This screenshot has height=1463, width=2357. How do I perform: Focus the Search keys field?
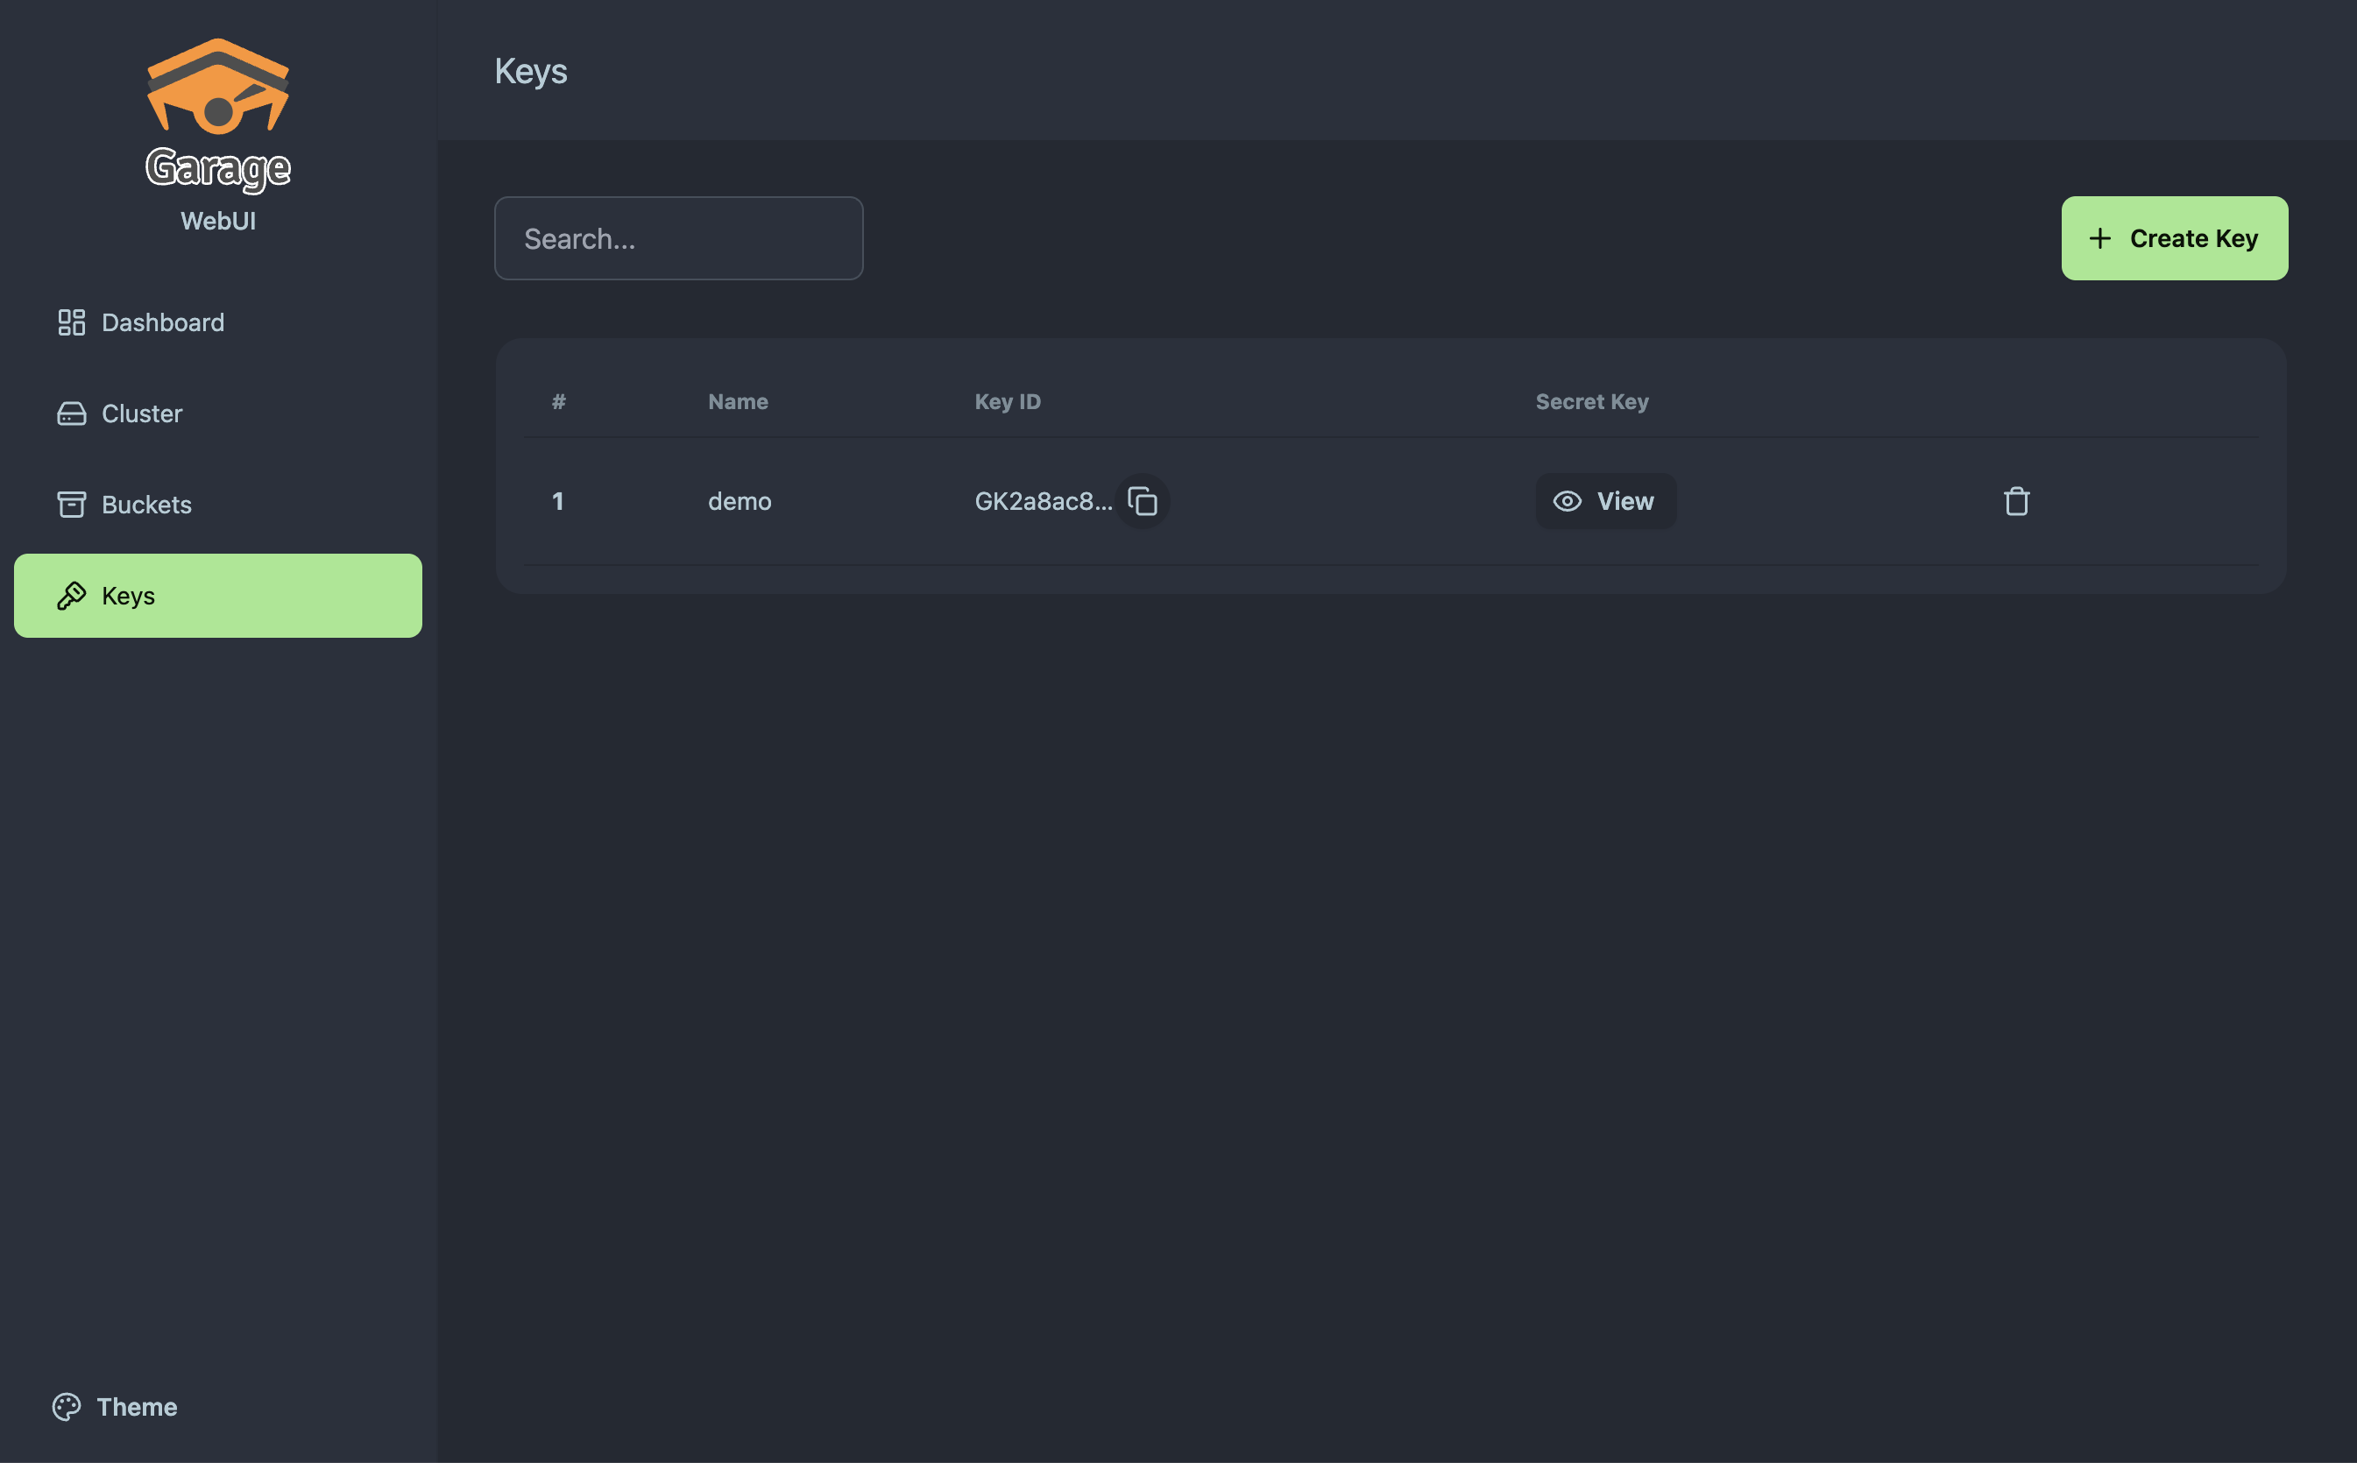point(678,239)
